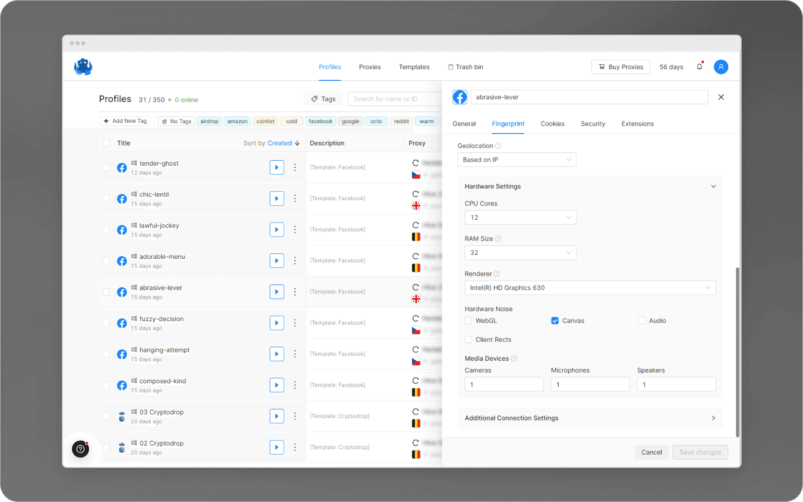Image resolution: width=803 pixels, height=502 pixels.
Task: Open Cookies tab in profile editor
Action: point(553,124)
